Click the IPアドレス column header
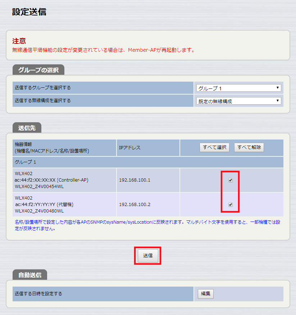Image resolution: width=296 pixels, height=315 pixels. pyautogui.click(x=130, y=148)
